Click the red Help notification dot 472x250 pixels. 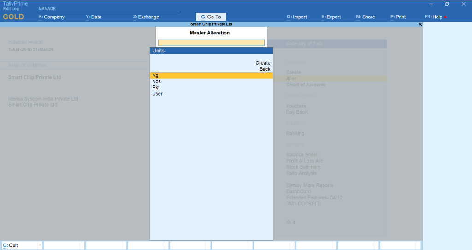[445, 17]
